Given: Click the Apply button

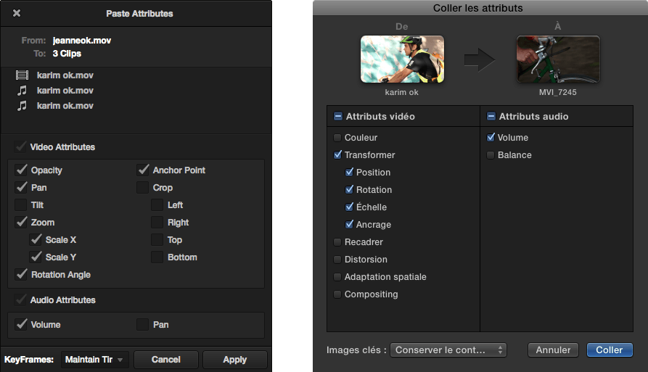Looking at the screenshot, I should point(234,360).
